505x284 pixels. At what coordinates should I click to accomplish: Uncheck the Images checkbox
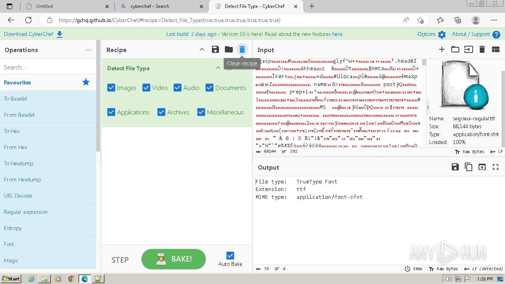pos(111,88)
